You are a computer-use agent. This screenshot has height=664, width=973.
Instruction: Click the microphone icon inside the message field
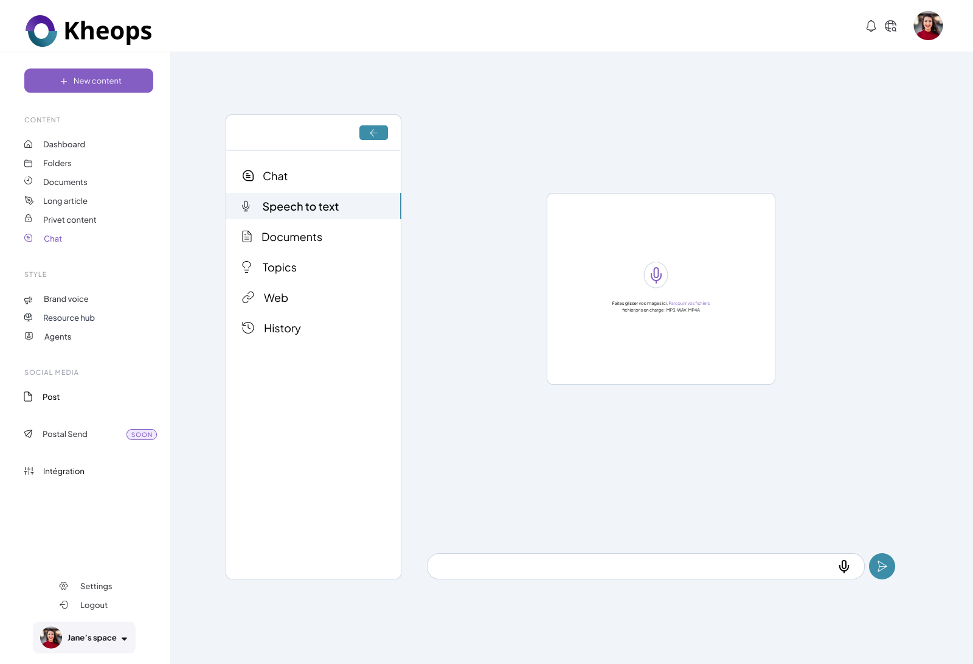click(x=843, y=566)
